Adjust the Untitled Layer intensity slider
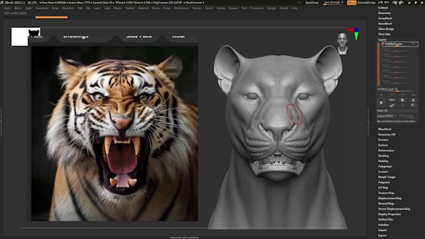This screenshot has height=239, width=425. (x=396, y=89)
